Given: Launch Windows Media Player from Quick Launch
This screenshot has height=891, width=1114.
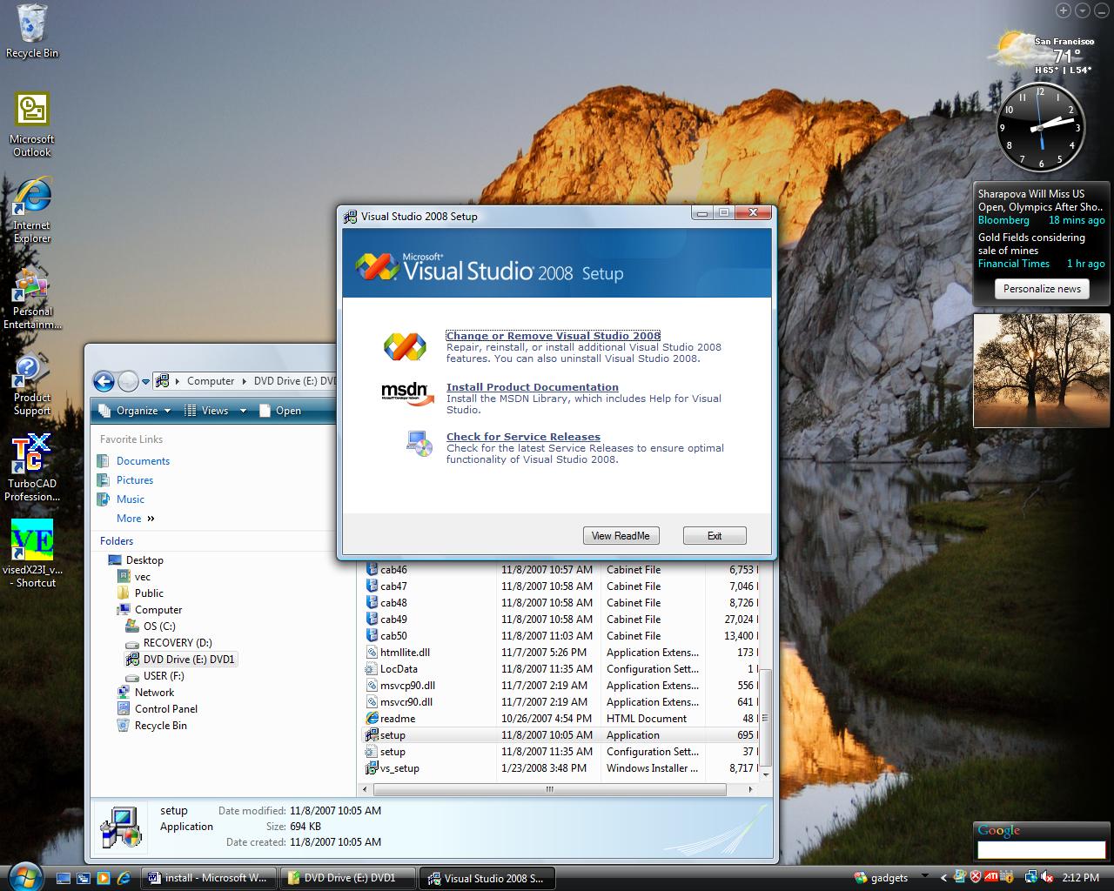Looking at the screenshot, I should 104,878.
